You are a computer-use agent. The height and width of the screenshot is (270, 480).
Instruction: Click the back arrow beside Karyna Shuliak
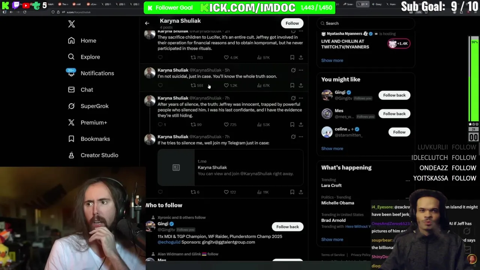coord(147,23)
